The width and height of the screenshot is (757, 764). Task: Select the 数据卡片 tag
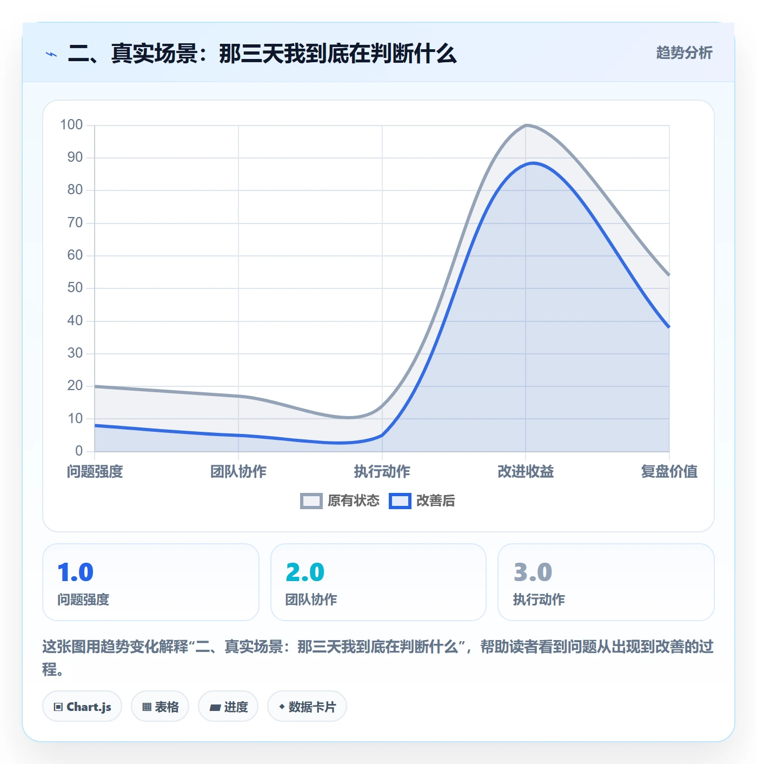(x=307, y=707)
